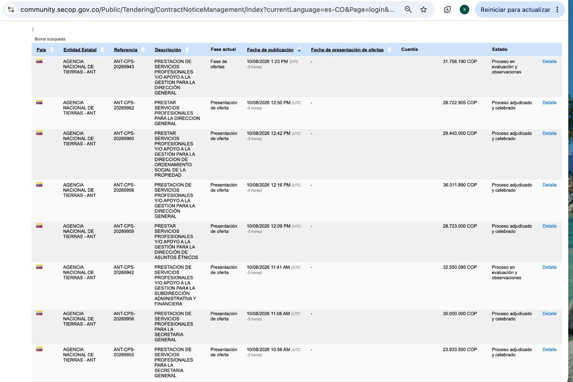Sort by Fecha de presentación de ofertas header
This screenshot has width=573, height=382.
tap(347, 50)
